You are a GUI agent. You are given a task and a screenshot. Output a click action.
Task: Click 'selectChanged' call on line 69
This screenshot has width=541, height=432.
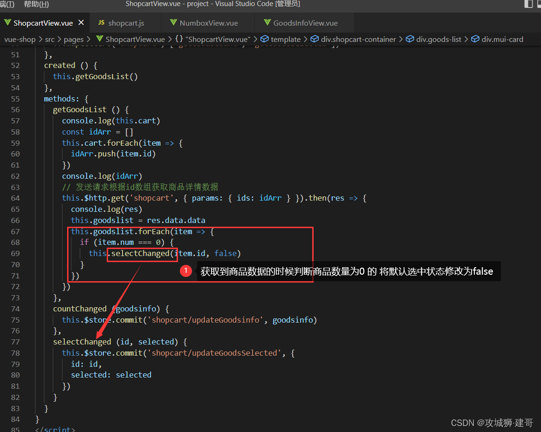tap(140, 253)
